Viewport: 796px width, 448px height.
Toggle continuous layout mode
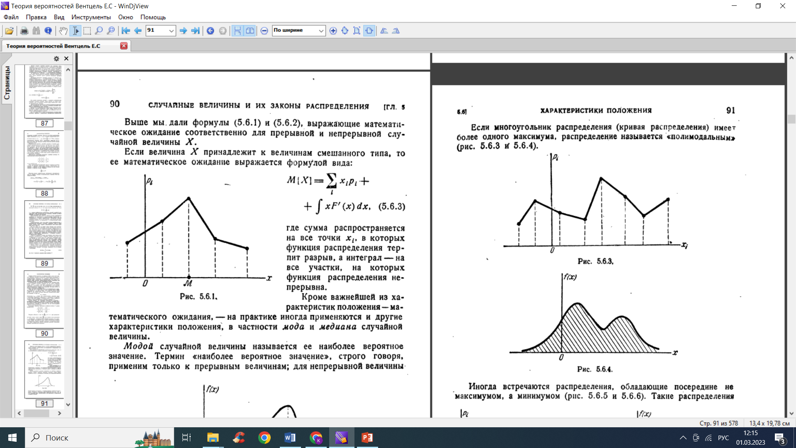tap(238, 31)
